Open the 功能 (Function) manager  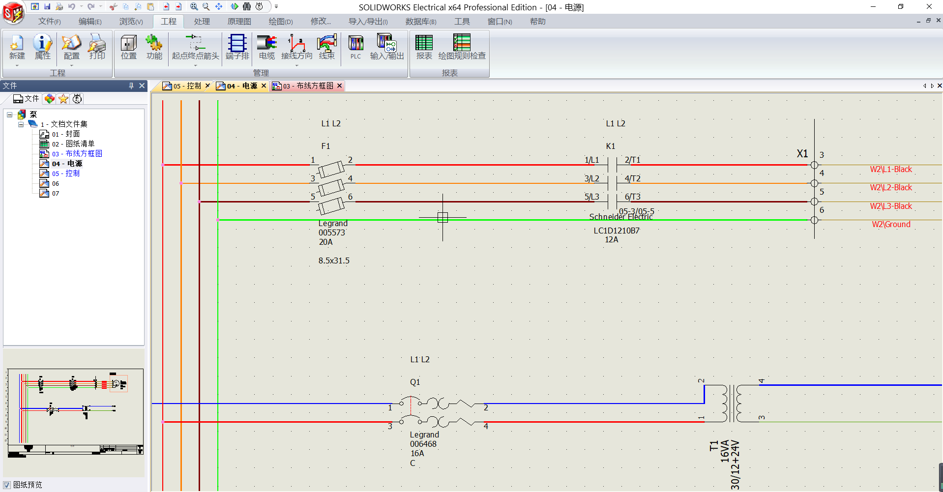coord(154,47)
